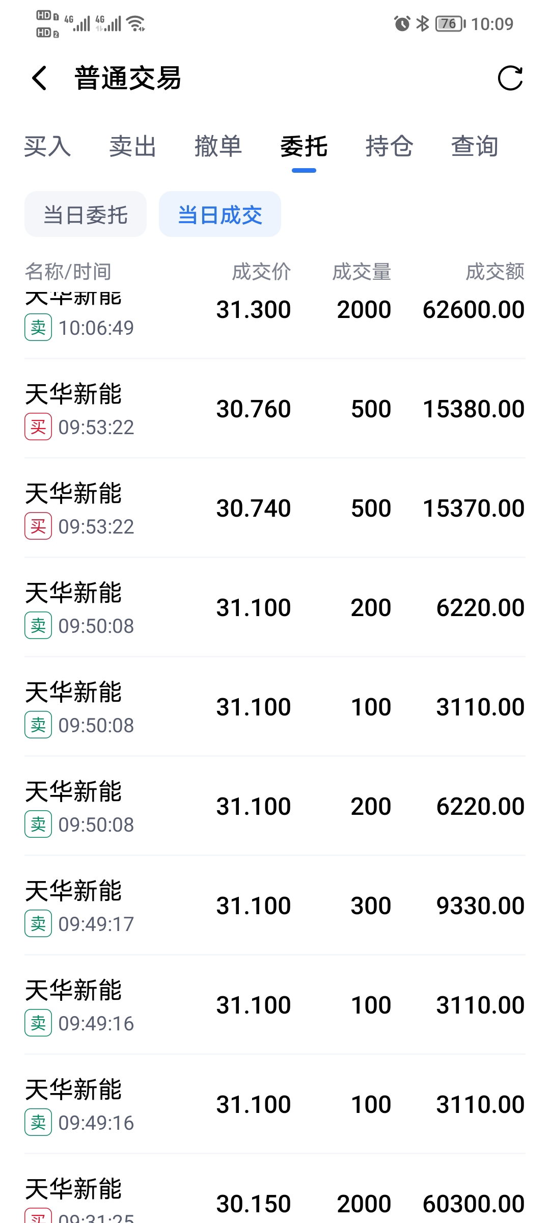Go to the 查询 tab
The image size is (550, 1223).
click(475, 147)
